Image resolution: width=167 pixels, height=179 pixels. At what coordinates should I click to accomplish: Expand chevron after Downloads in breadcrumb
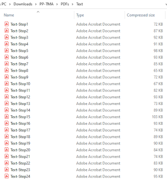pyautogui.click(x=36, y=4)
